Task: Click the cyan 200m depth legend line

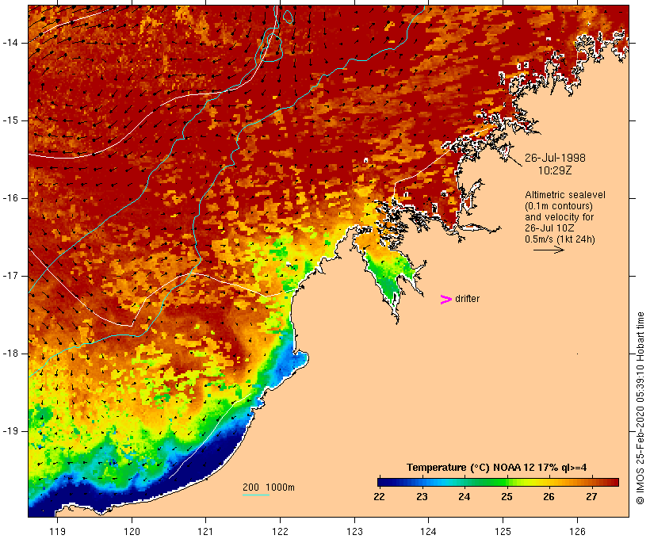Action: (x=256, y=495)
